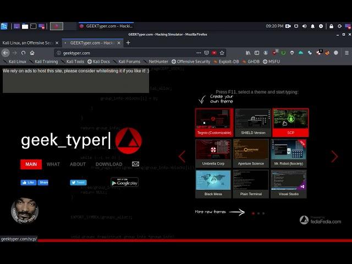Open the Kali Forums bookmark
This screenshot has height=264, width=352.
(127, 62)
